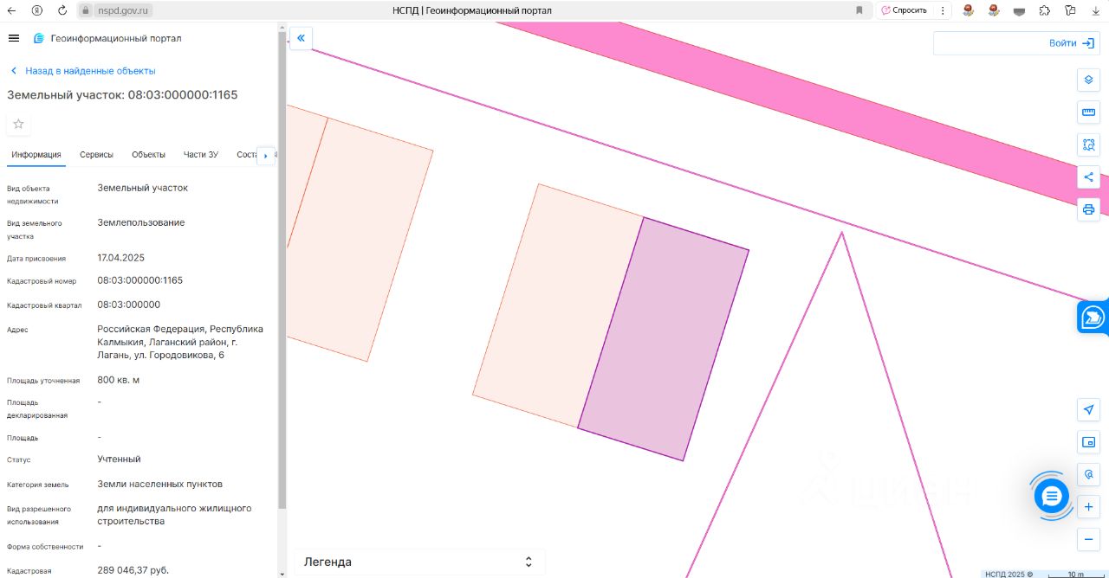Open the blue side assistant widget
The image size is (1109, 578).
click(x=1093, y=318)
